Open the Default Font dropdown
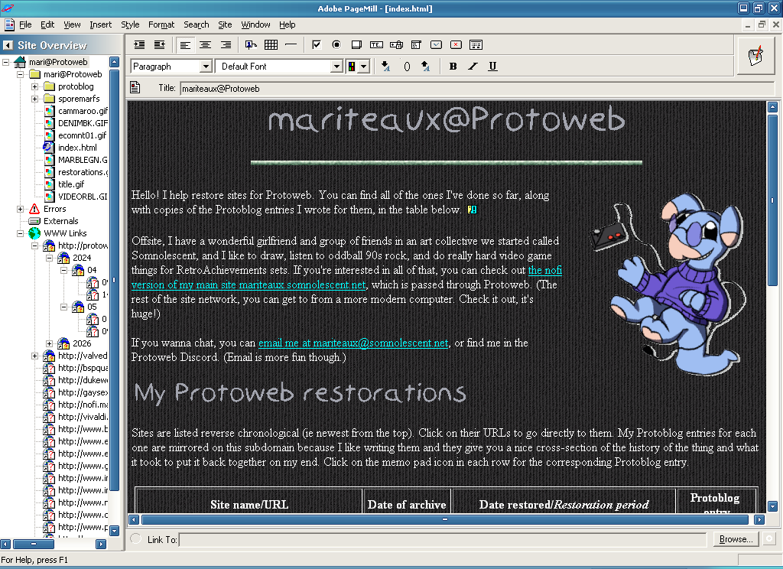The height and width of the screenshot is (569, 783). (x=336, y=66)
